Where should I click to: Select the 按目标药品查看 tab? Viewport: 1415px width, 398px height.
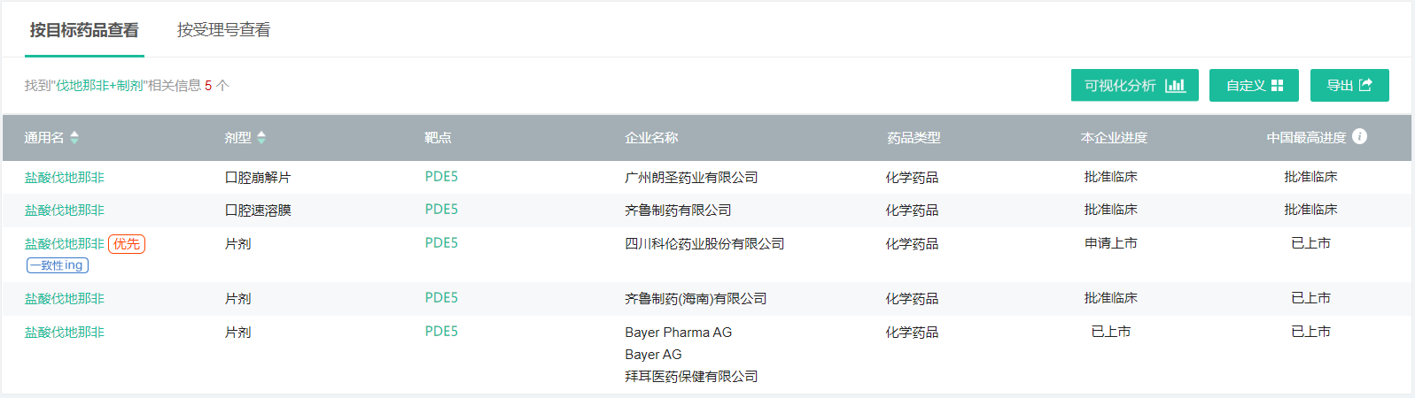click(x=84, y=30)
